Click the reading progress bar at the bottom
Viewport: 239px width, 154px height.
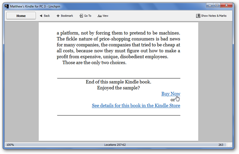point(116,145)
